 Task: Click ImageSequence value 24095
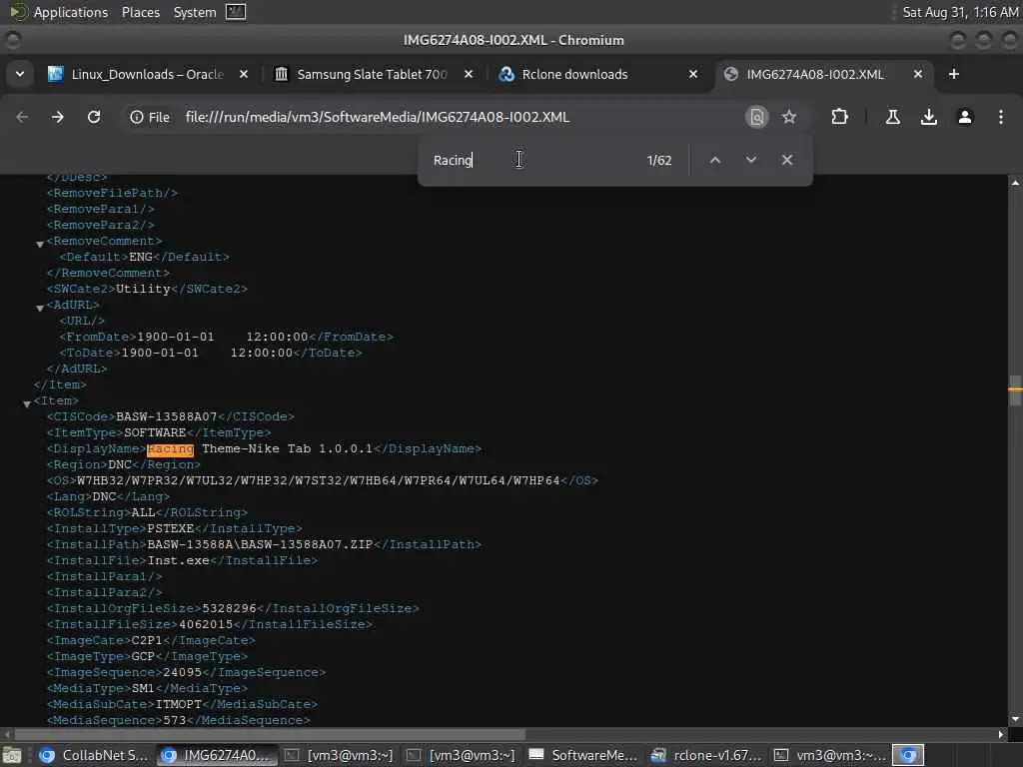click(x=182, y=672)
